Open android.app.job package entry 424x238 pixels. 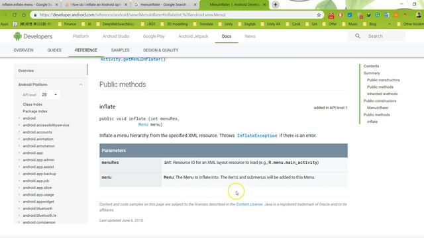pos(36,180)
